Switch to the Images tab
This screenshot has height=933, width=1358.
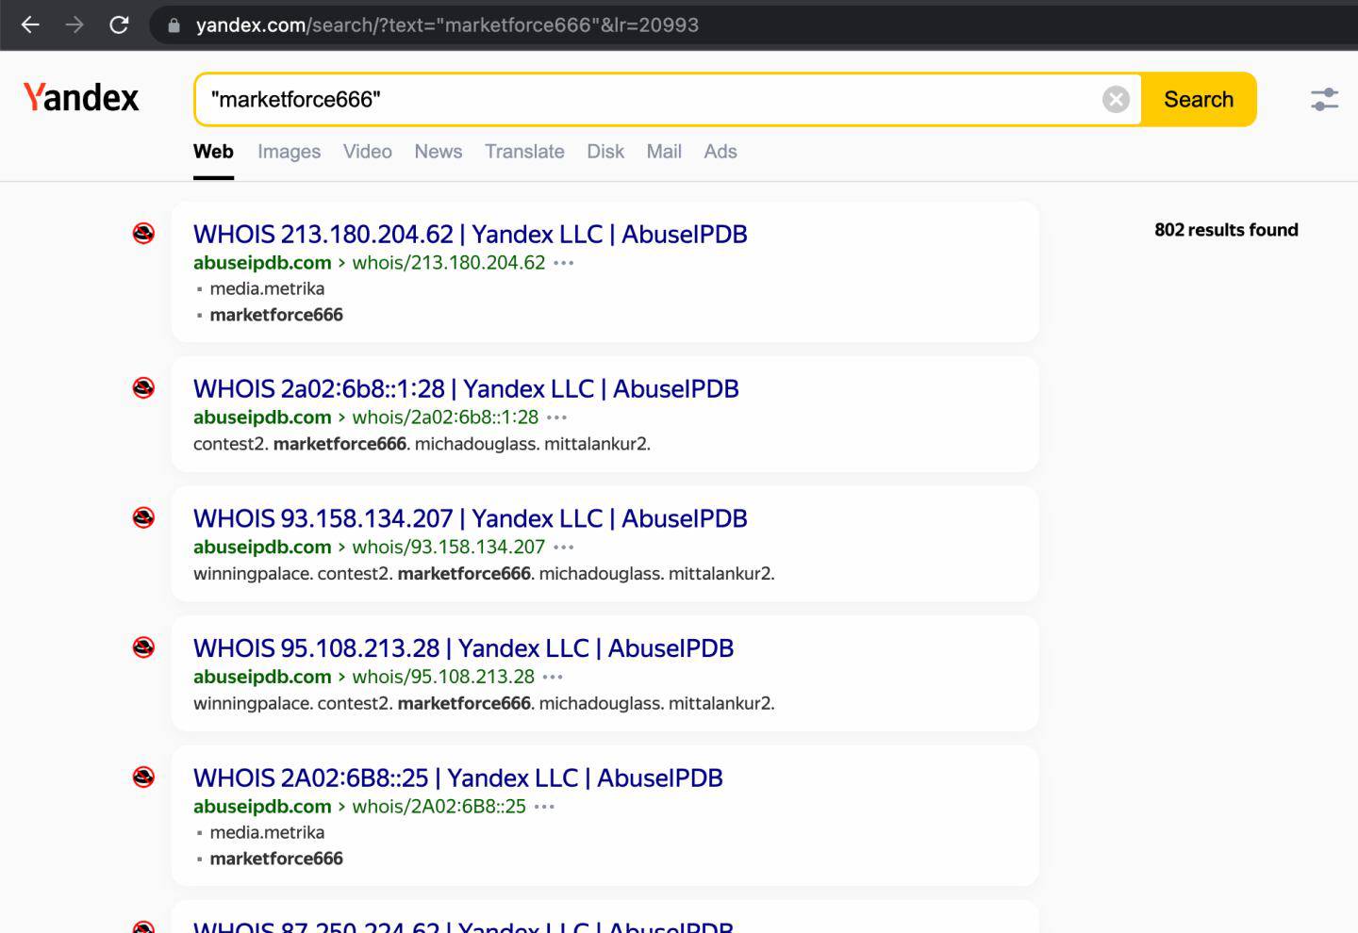coord(289,152)
